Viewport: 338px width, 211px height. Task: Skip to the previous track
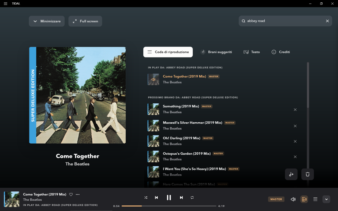point(156,198)
